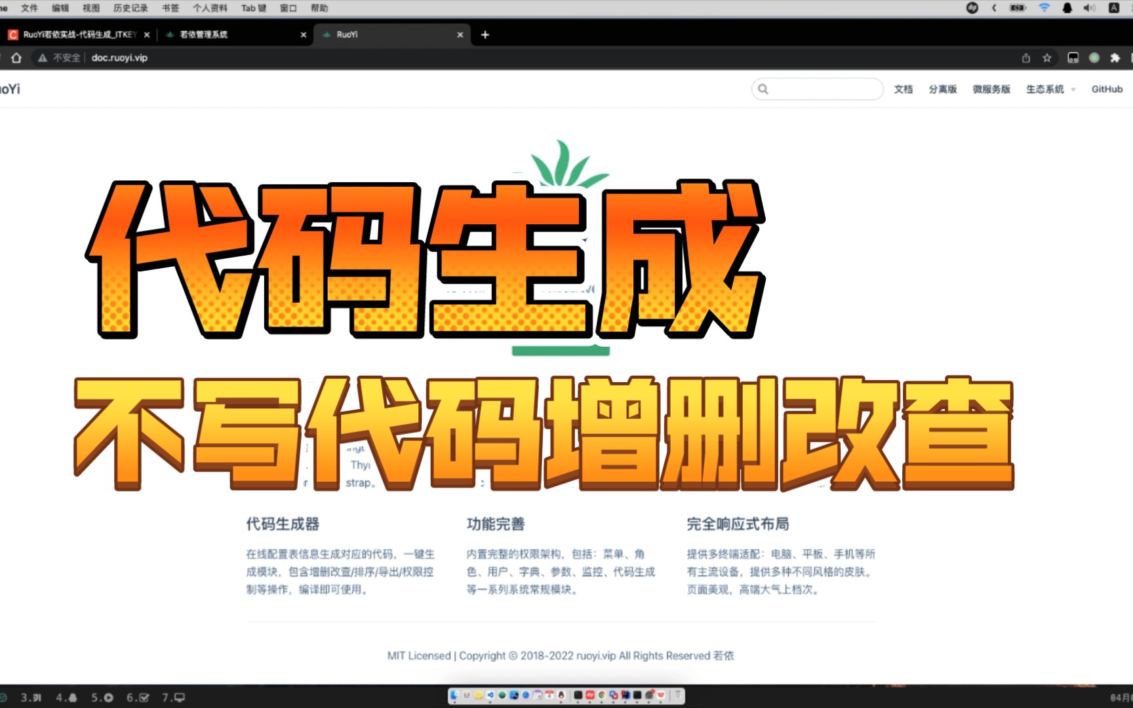Click the battery indicator in the menu bar
1133x708 pixels.
click(x=1017, y=8)
